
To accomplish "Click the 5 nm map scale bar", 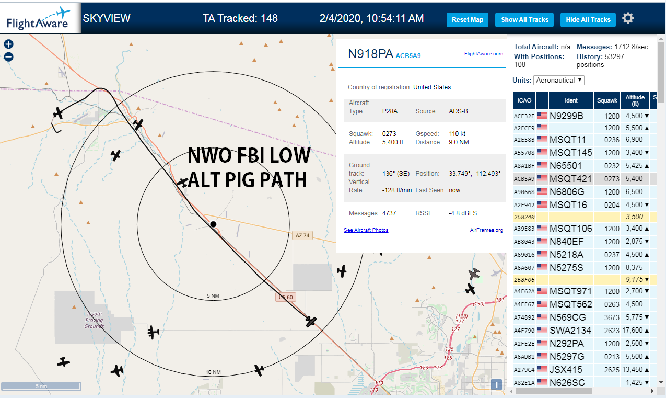I will tap(41, 386).
